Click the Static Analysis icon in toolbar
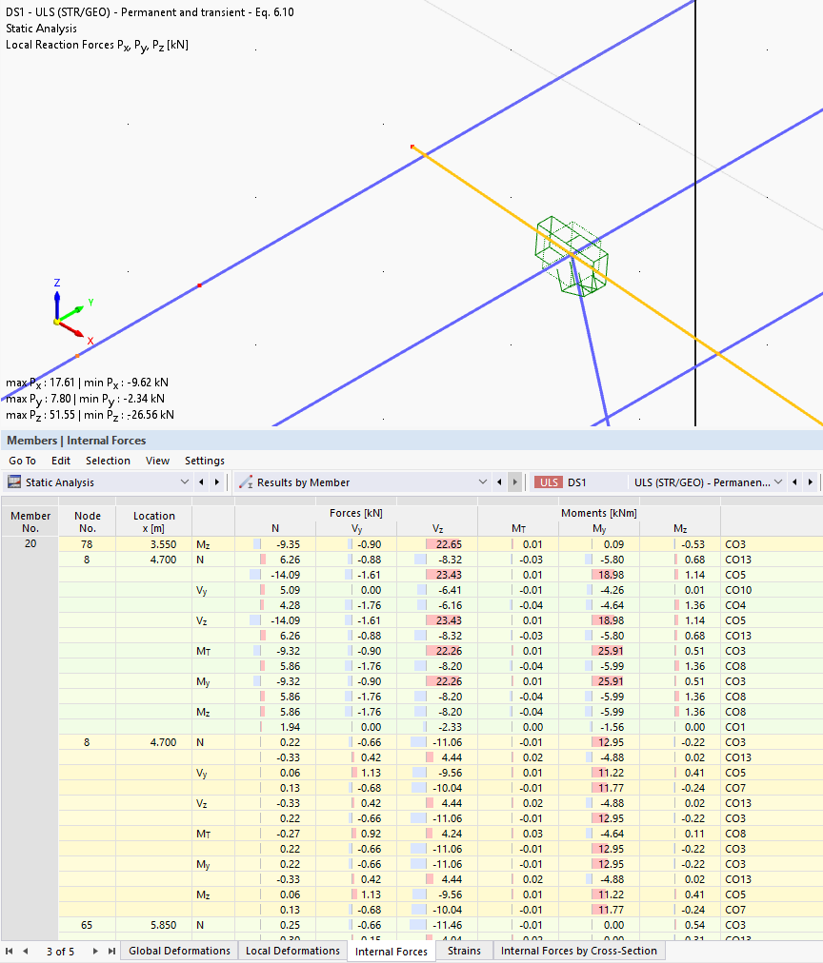This screenshot has width=823, height=963. pyautogui.click(x=14, y=482)
